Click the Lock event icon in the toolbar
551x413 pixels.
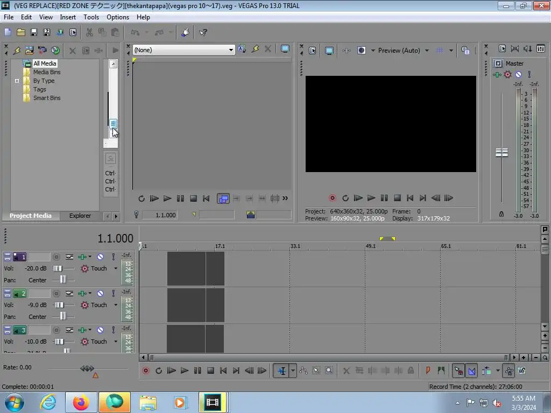coord(411,371)
